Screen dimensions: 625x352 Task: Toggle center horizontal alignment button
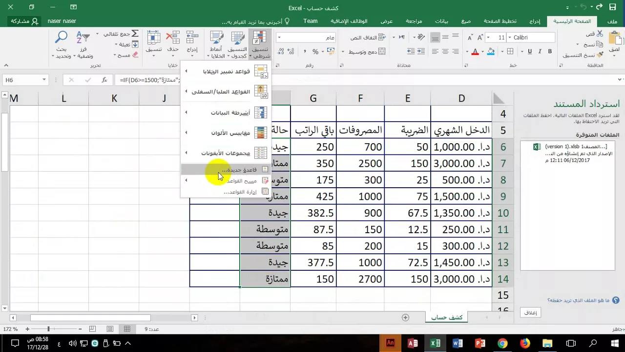445,51
